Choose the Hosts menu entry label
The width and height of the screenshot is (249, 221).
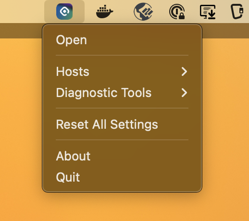pos(73,72)
